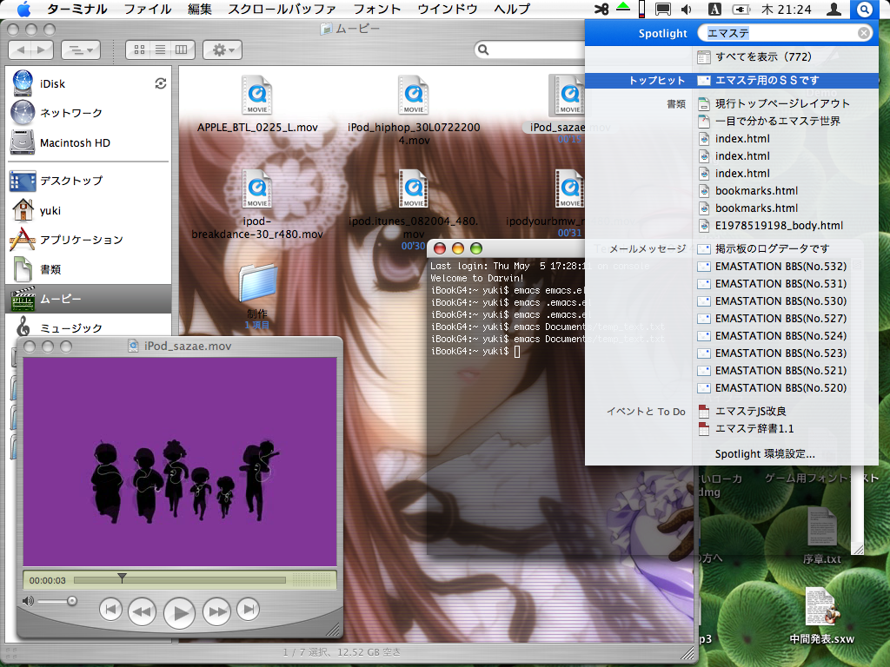Switch Finder to icon view
Image resolution: width=890 pixels, height=667 pixels.
pyautogui.click(x=139, y=50)
